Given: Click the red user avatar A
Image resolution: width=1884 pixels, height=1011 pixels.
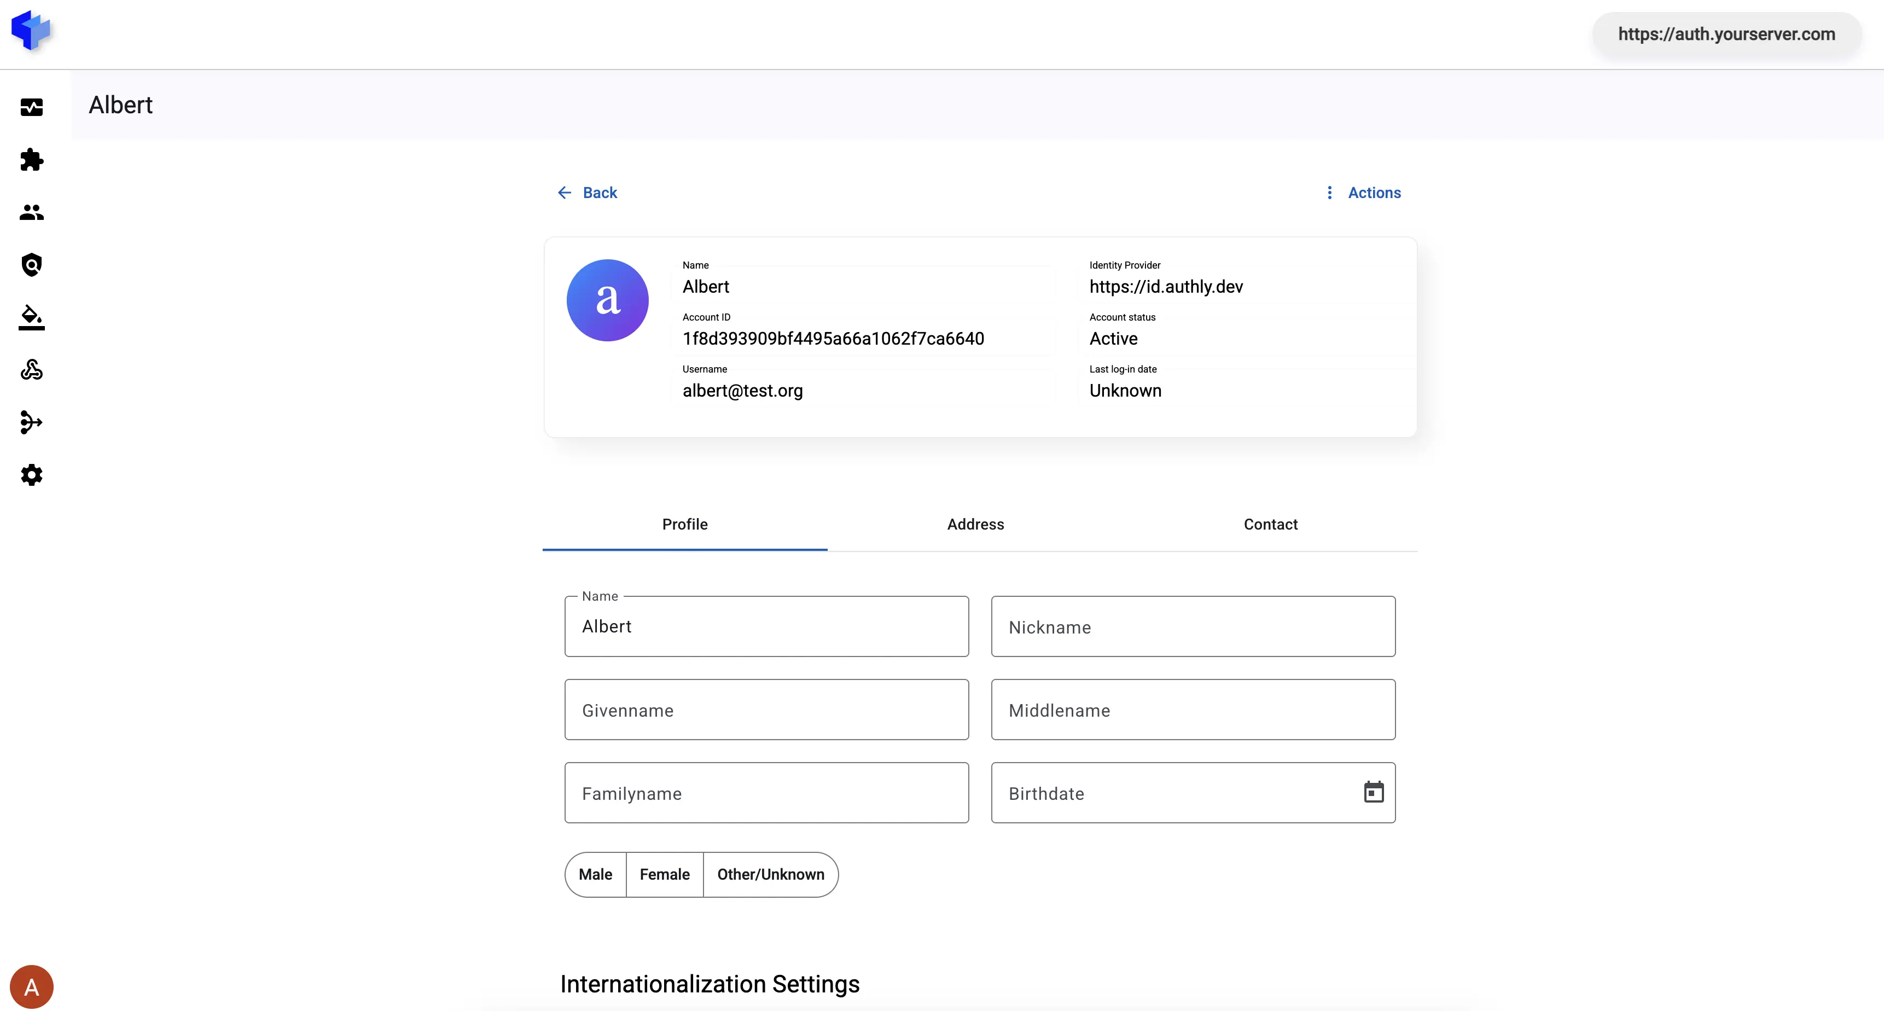Looking at the screenshot, I should (31, 987).
